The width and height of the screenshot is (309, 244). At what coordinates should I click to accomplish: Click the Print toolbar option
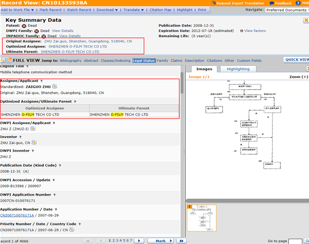pos(202,10)
